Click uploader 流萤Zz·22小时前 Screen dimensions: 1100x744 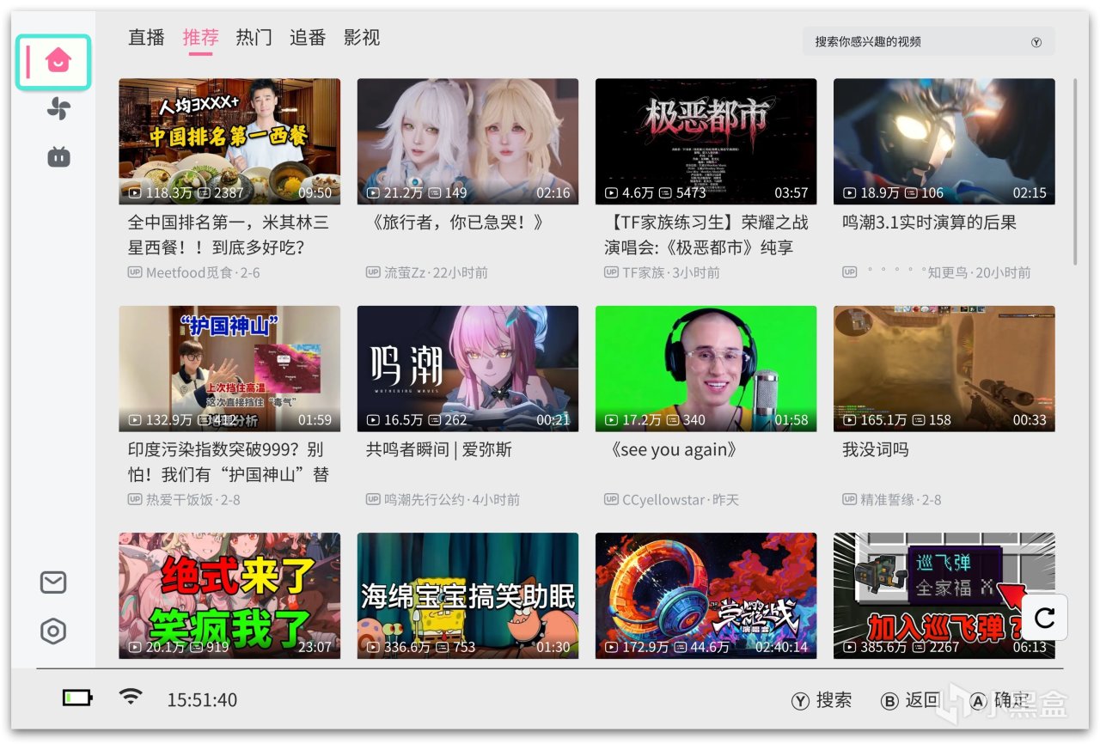click(x=436, y=272)
